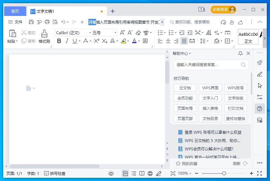
Task: Switch to 首页 tab
Action: click(x=15, y=11)
